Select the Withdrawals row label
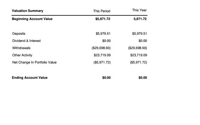 click(x=21, y=48)
